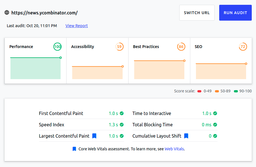Click the bookmark icon before Core Web Vitals assessment
Screen dimensions: 256x167
coord(74,149)
